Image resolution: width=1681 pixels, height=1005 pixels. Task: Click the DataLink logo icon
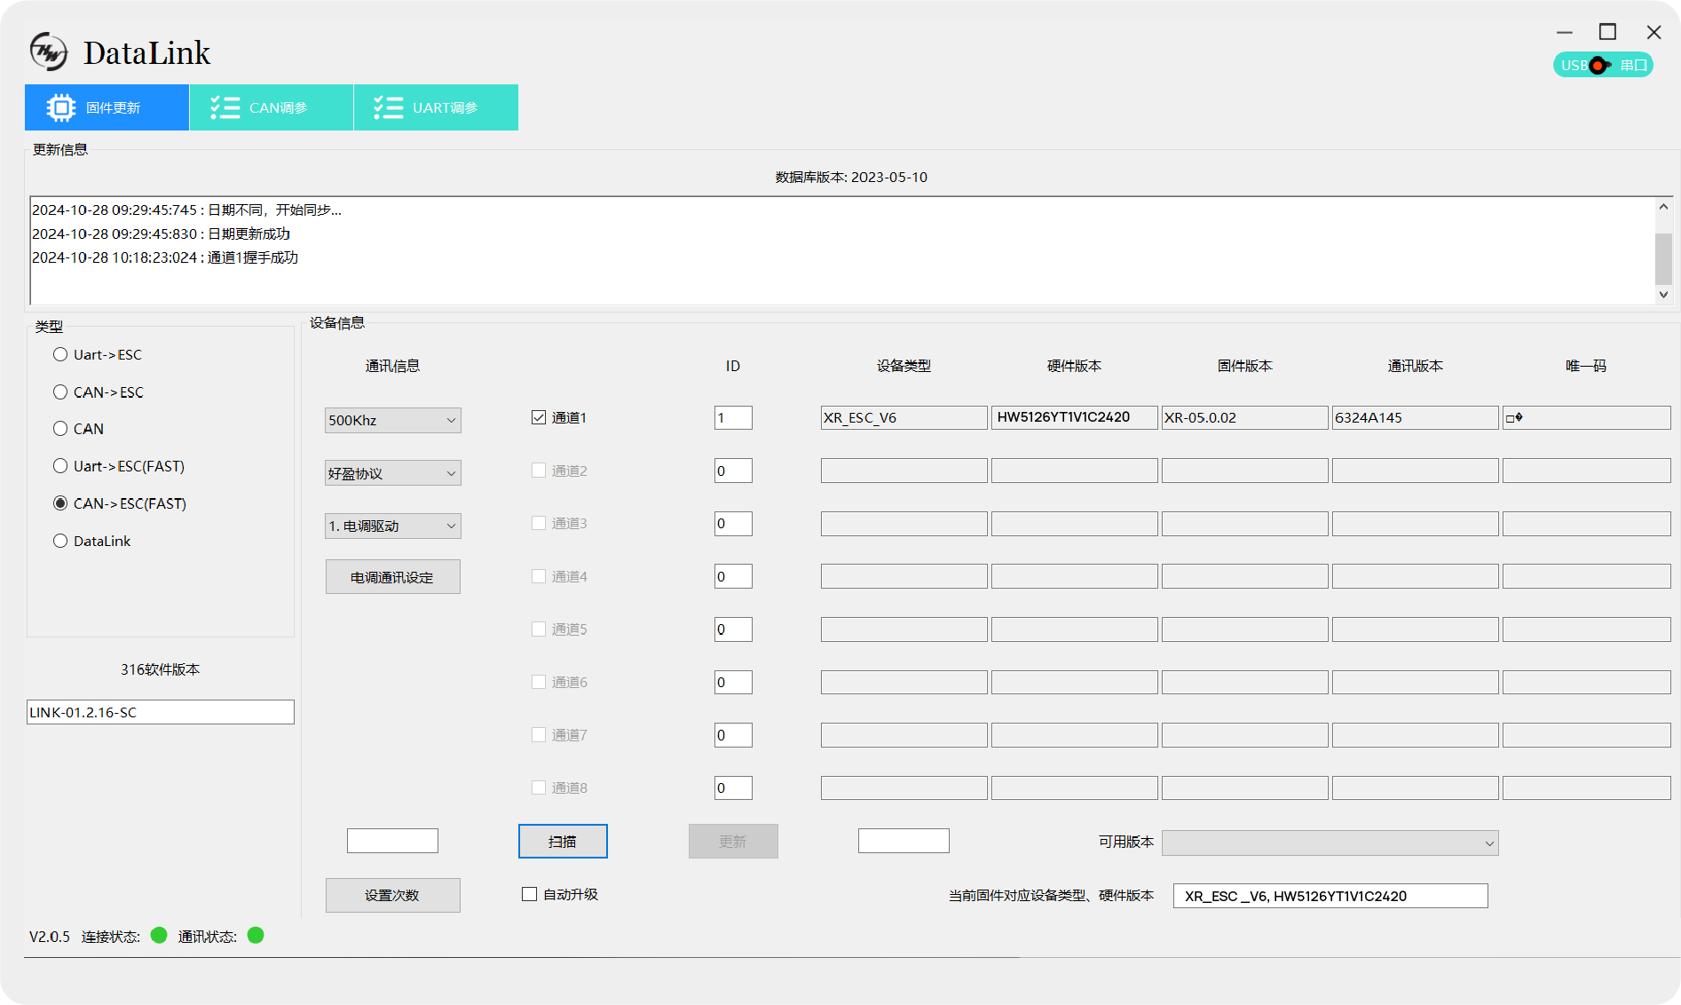tap(48, 51)
